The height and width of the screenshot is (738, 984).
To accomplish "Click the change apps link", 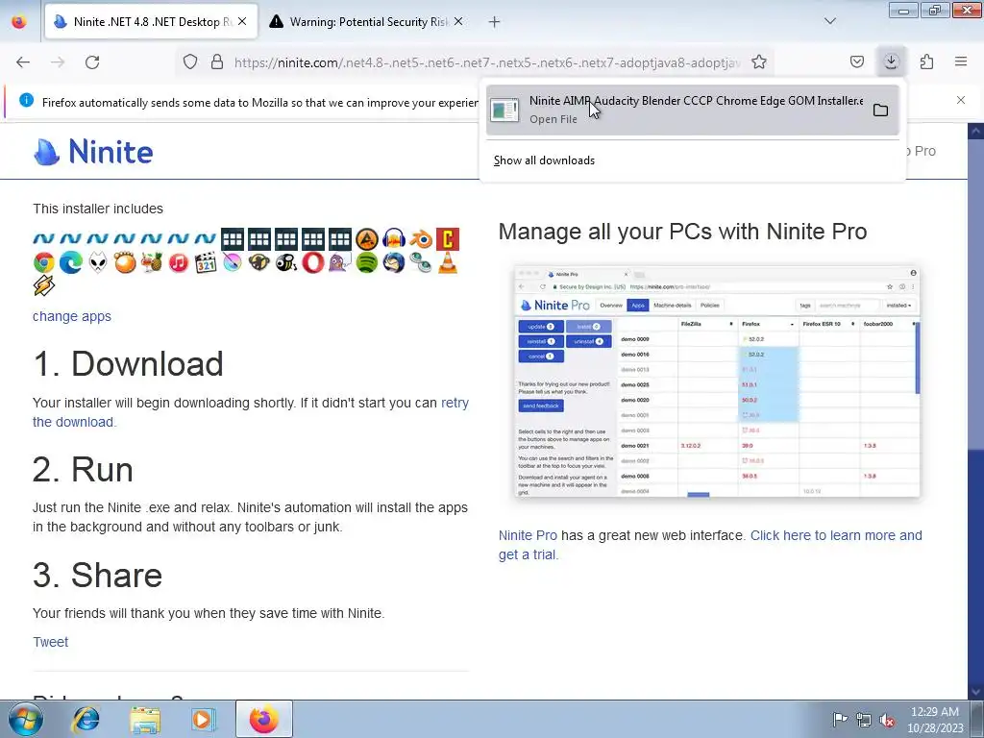I will pyautogui.click(x=71, y=316).
